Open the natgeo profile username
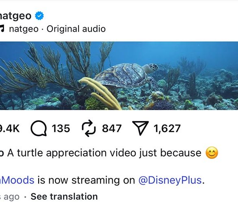The height and width of the screenshot is (212, 238). click(15, 15)
